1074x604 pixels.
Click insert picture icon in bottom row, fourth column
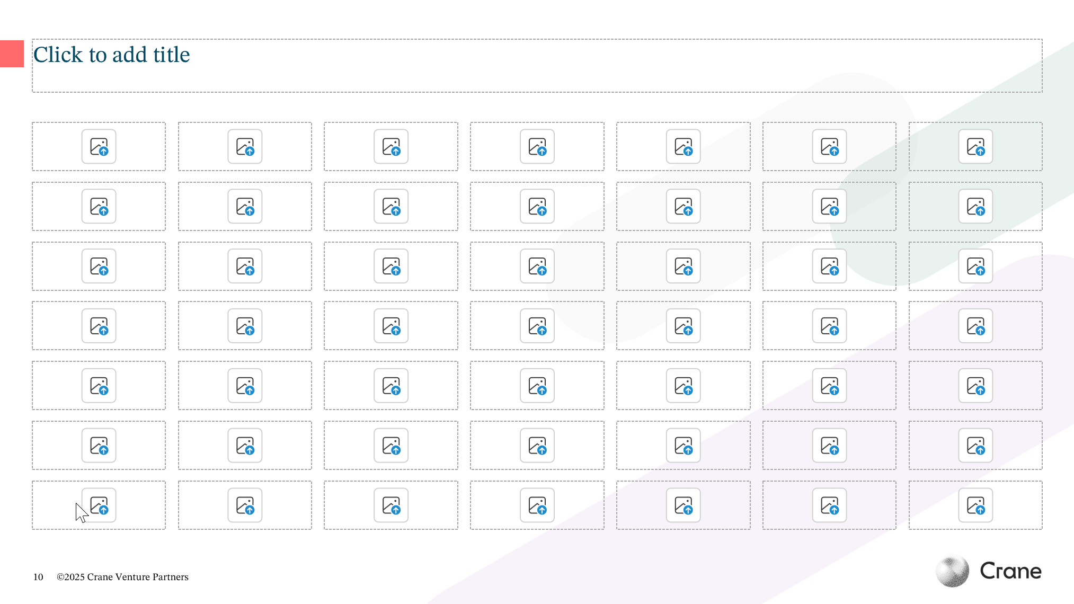tap(537, 505)
